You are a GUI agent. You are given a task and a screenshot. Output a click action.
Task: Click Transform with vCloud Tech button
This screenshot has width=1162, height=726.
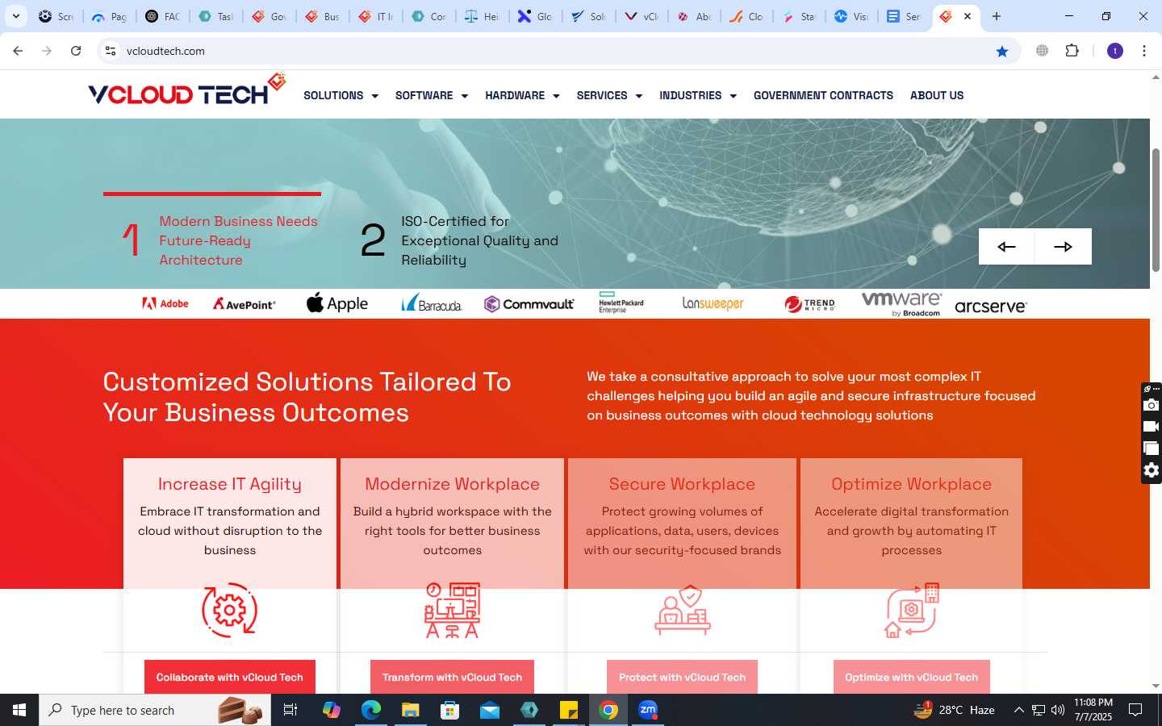[x=452, y=677]
